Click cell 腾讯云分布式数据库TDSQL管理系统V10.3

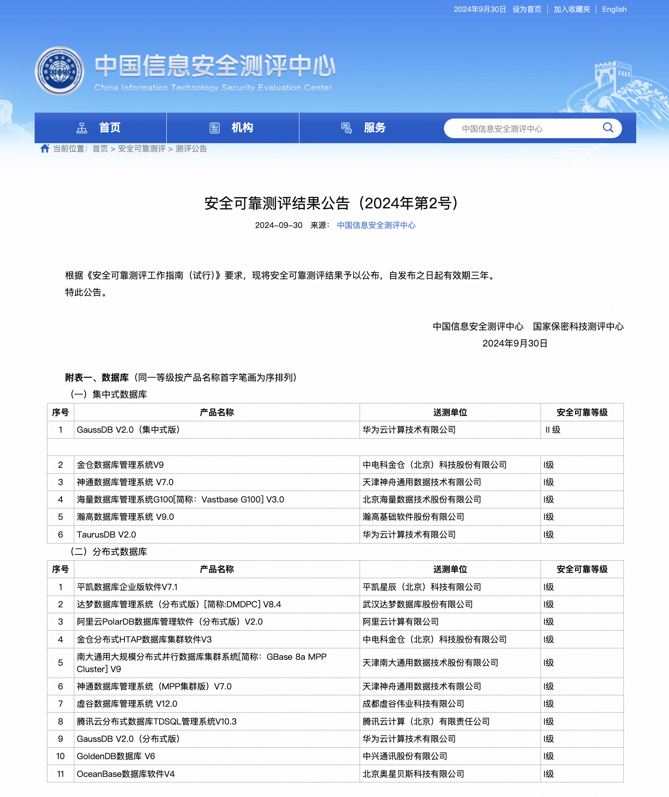(x=217, y=722)
